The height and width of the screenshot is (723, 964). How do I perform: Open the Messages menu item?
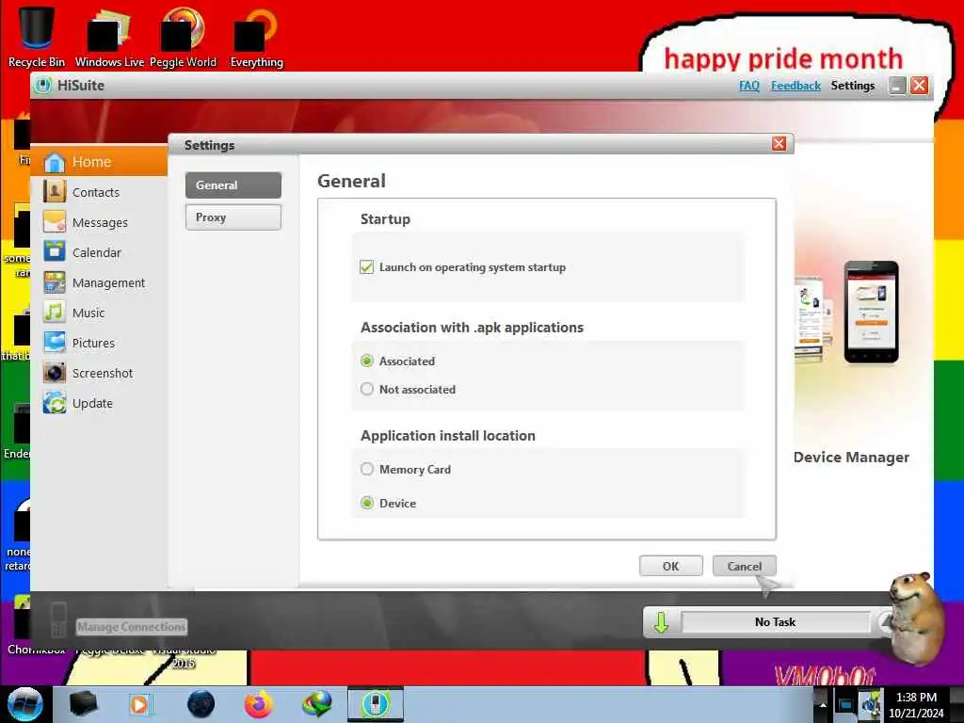click(x=100, y=222)
